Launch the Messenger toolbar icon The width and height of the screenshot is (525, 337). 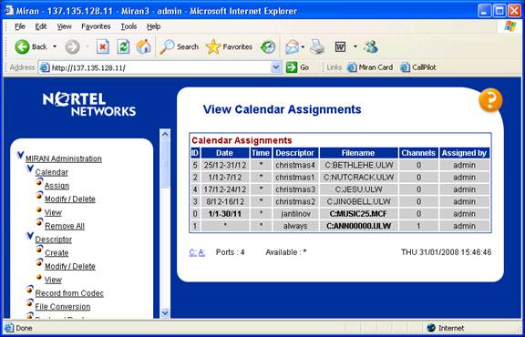(x=371, y=46)
